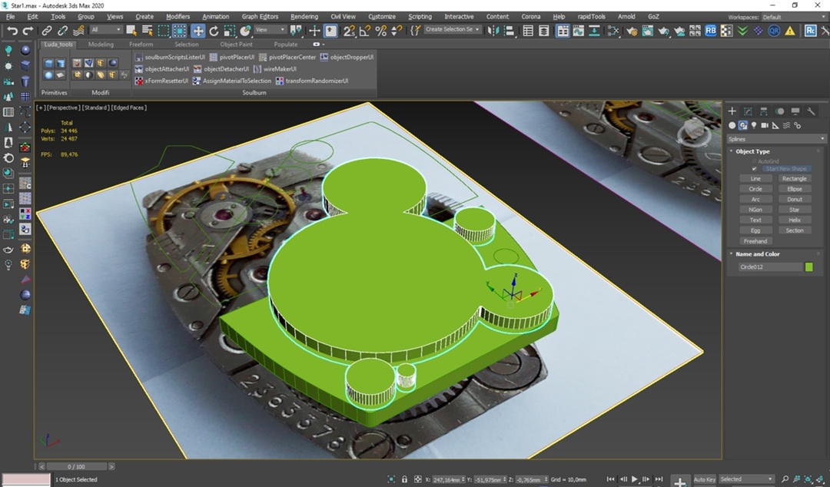Image resolution: width=830 pixels, height=487 pixels.
Task: Activate the Select and Scale tool
Action: pos(229,31)
